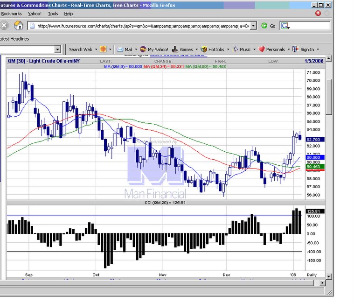Go to the Home page icon

coord(19,25)
